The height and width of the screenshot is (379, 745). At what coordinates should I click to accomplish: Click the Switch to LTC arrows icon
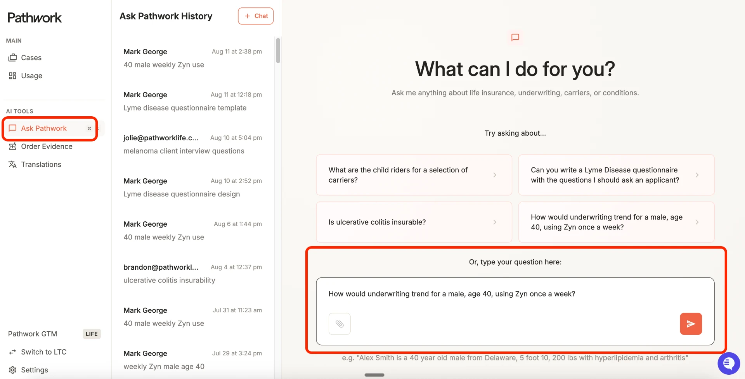tap(12, 352)
